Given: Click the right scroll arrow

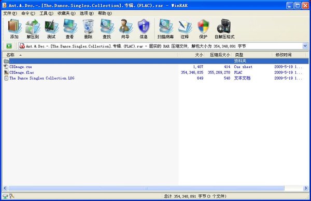Looking at the screenshot, I should pos(306,188).
